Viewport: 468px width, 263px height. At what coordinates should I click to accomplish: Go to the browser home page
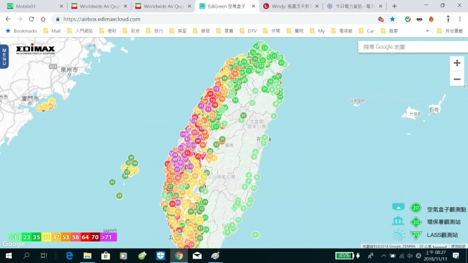tap(43, 19)
